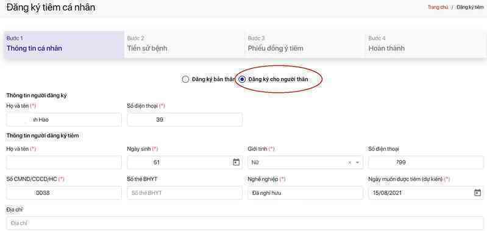
Task: Focus the Số thẻ BHYT input
Action: pyautogui.click(x=185, y=193)
